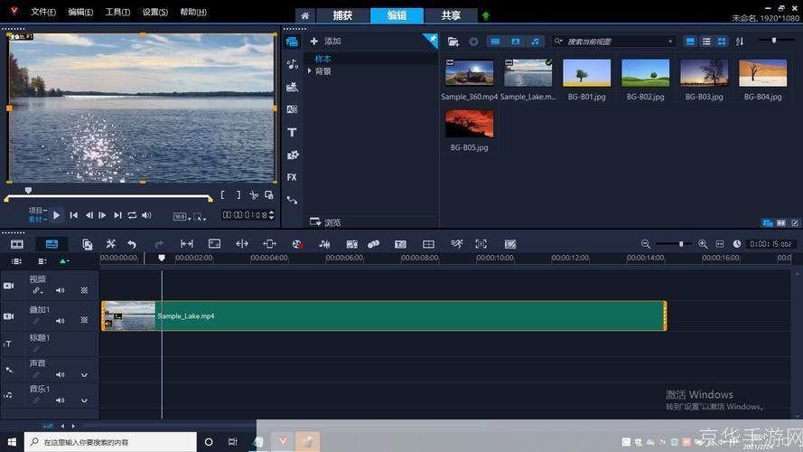
Task: Open the 编辑(E) menu
Action: [x=80, y=12]
